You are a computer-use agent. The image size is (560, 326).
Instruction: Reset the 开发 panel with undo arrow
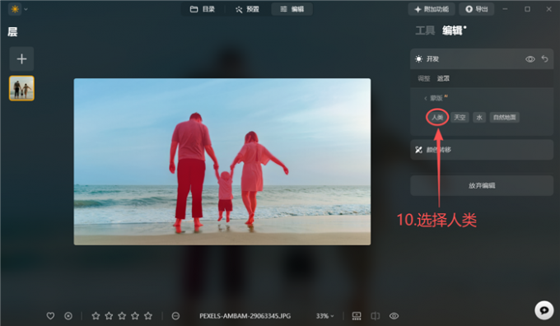(544, 58)
